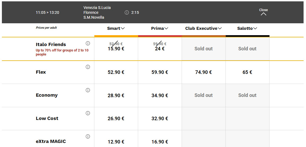
Task: Pick Low Cost Smart fare 26.90 €
Action: point(116,119)
